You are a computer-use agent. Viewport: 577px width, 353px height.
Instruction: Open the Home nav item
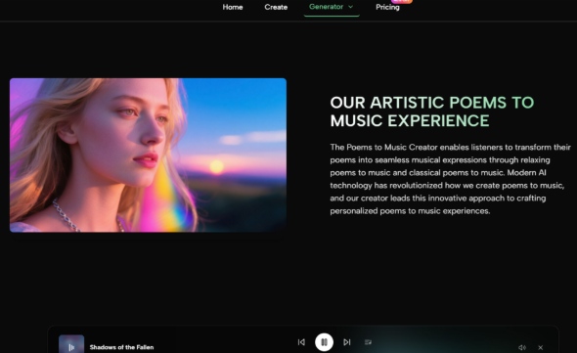[x=232, y=7]
